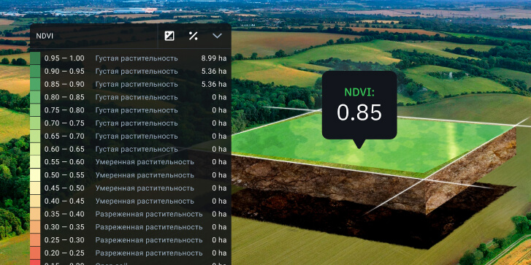Select the 0.50 – 0.55 color swatch
This screenshot has width=531, height=265.
click(x=35, y=175)
